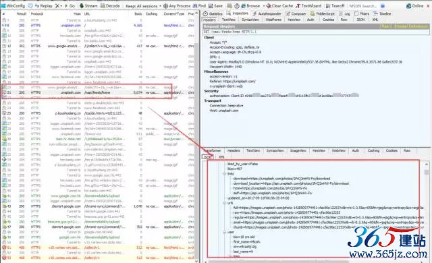432x263 pixels.
Task: Toggle the Decode option
Action: 110,6
